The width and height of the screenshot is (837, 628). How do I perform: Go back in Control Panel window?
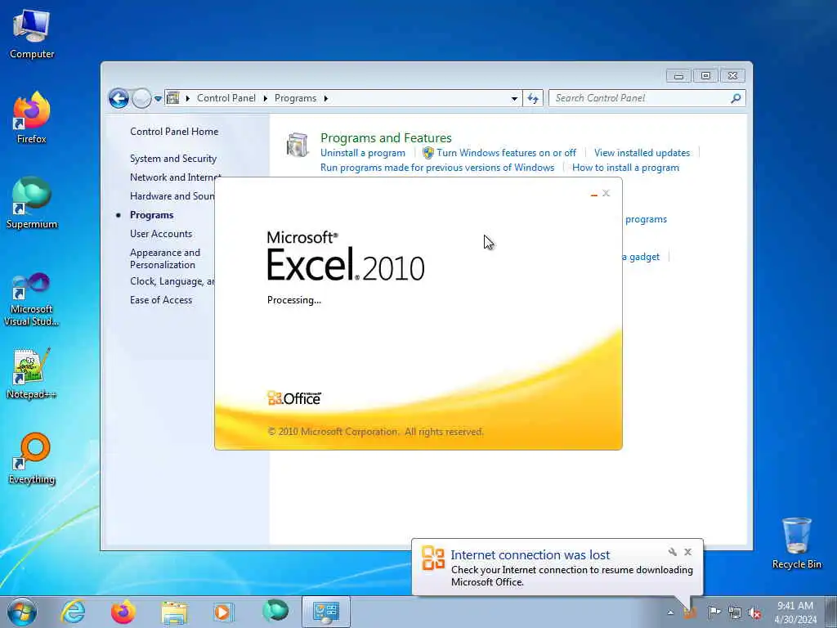pyautogui.click(x=119, y=98)
